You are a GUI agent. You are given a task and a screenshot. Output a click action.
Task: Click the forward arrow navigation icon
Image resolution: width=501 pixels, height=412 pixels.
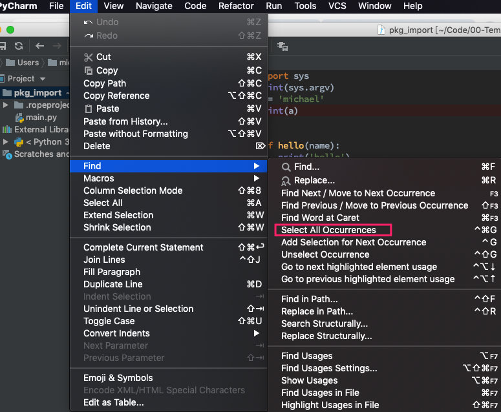[x=57, y=46]
